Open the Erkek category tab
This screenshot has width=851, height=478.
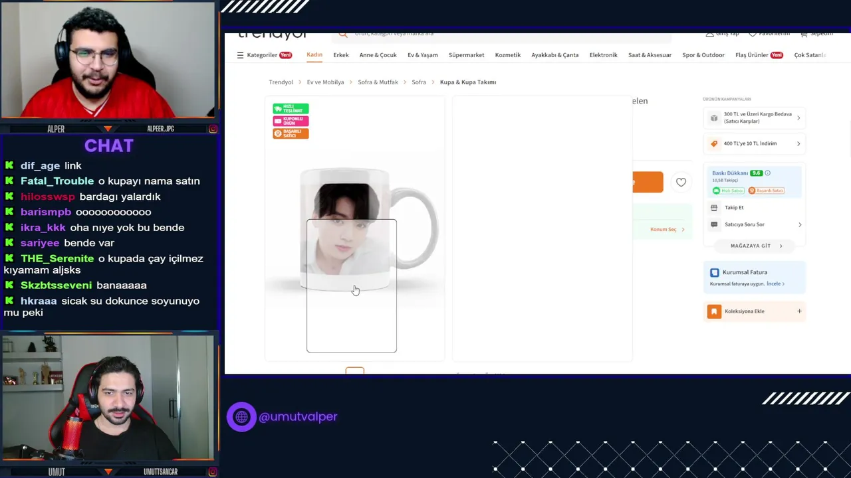pos(341,55)
